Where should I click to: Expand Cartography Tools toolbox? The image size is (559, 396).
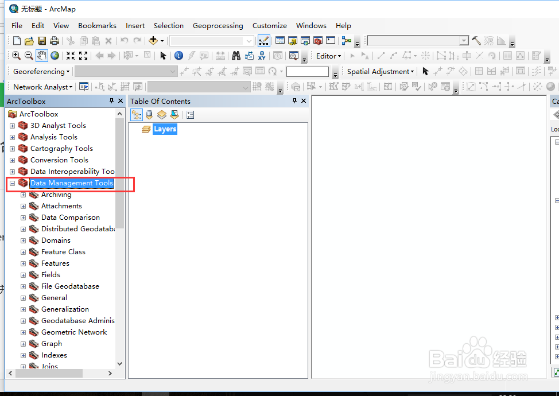(x=12, y=149)
